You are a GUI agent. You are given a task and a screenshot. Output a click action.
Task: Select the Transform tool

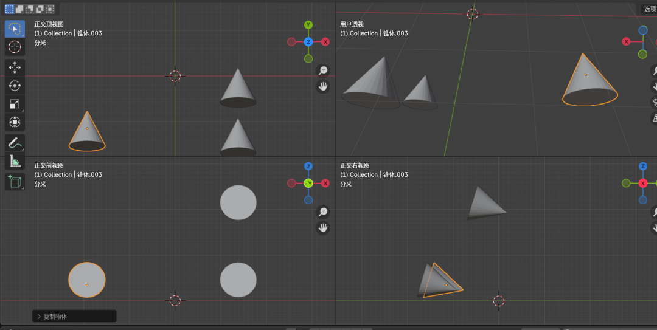(15, 122)
